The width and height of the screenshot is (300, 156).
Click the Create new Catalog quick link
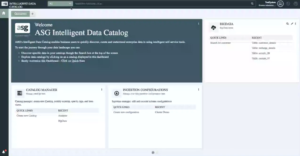click(x=27, y=116)
